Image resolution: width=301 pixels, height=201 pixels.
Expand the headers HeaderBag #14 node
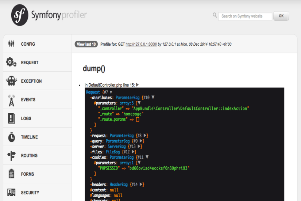click(x=141, y=184)
